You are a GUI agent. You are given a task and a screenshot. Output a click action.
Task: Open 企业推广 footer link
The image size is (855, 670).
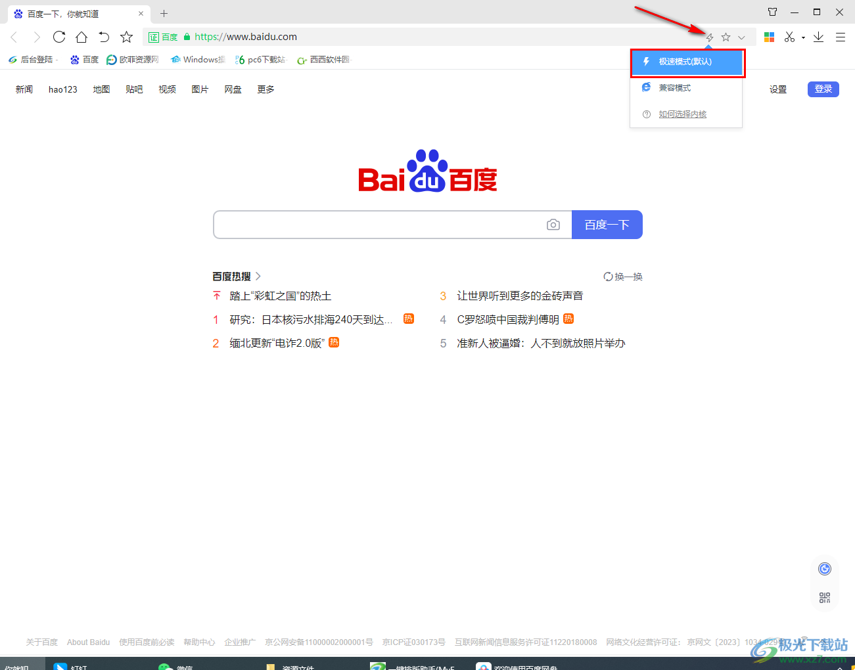tap(240, 642)
